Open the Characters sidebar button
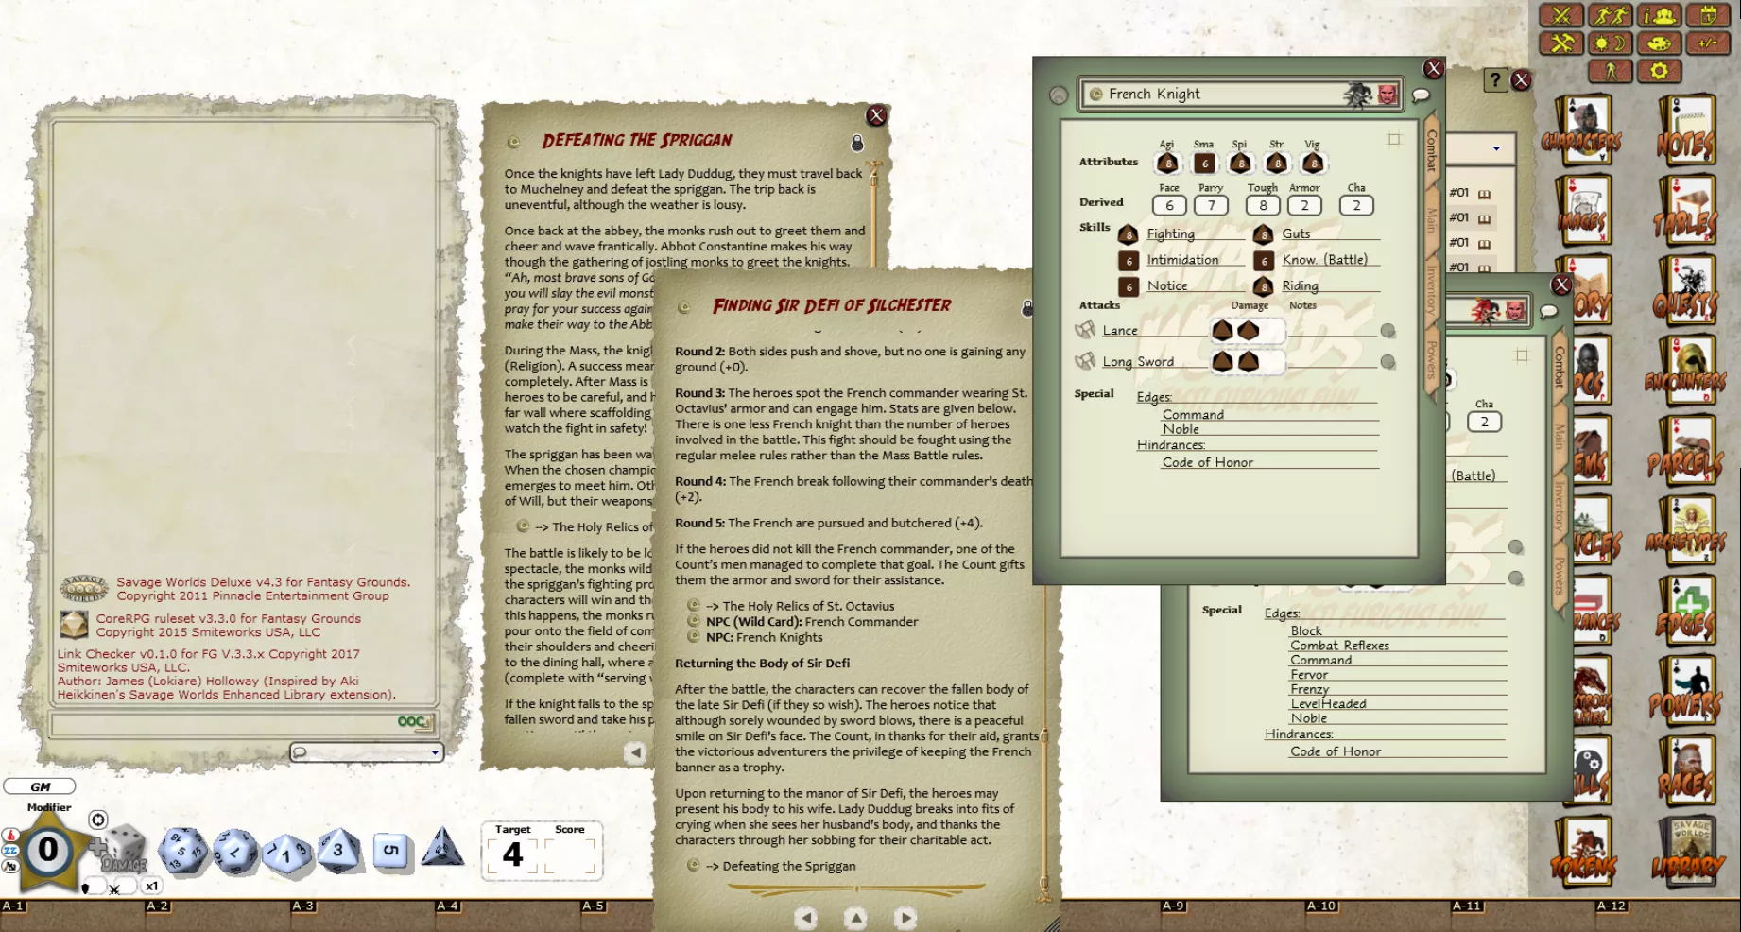1741x932 pixels. click(x=1583, y=130)
